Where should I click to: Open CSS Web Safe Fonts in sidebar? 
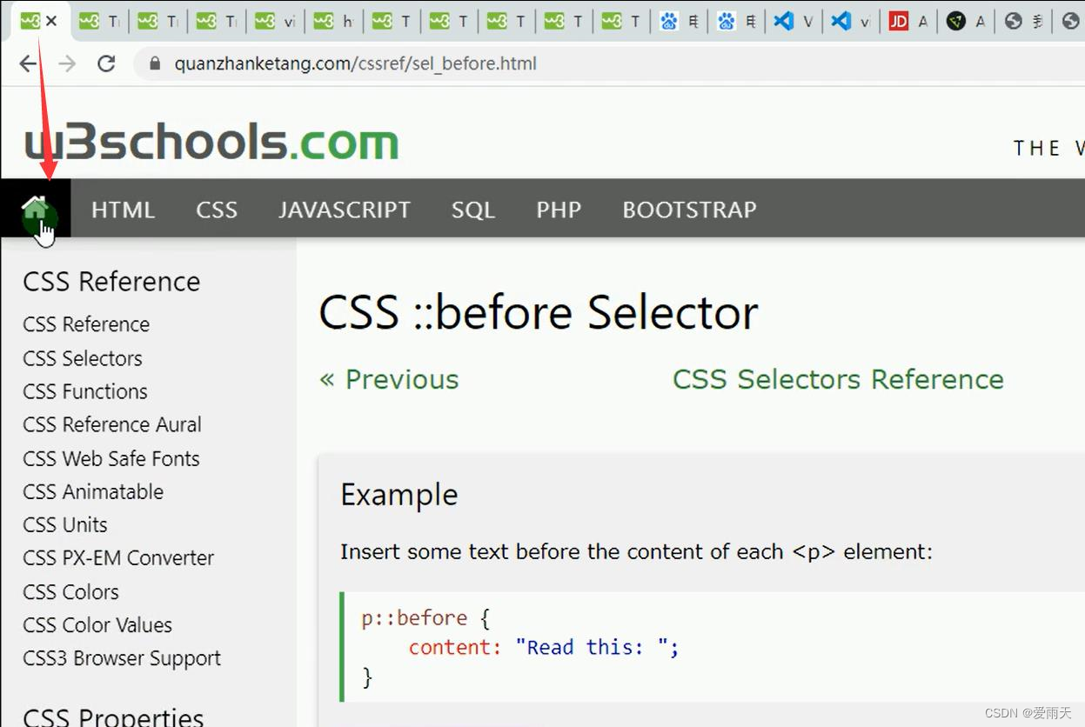coord(111,458)
